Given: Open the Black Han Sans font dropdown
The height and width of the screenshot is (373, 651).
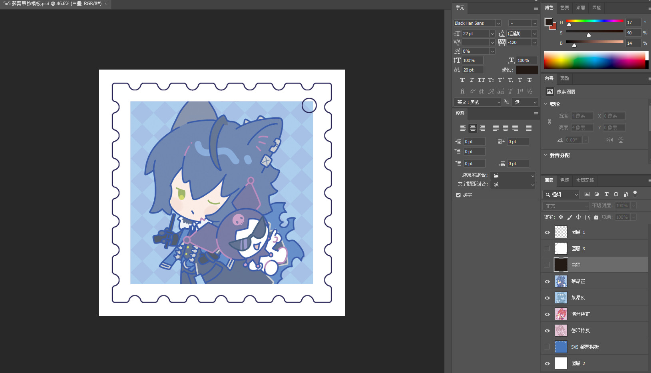Looking at the screenshot, I should pyautogui.click(x=498, y=23).
